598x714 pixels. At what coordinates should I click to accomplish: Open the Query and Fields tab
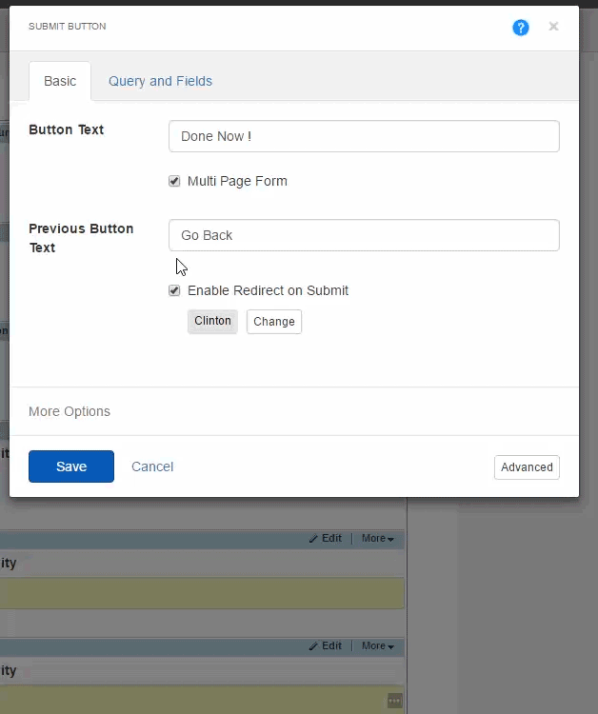(x=160, y=81)
